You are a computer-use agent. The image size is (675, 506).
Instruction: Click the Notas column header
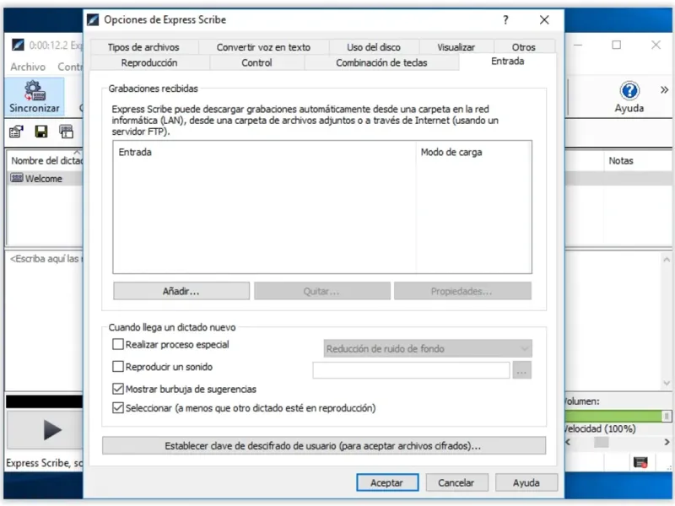(x=638, y=160)
